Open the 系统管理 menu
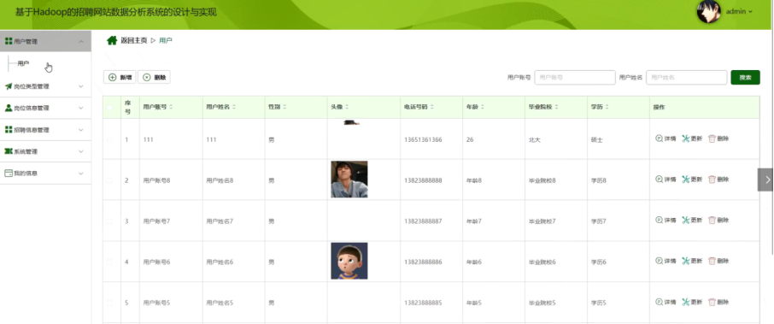Screen dimensions: 774x324 tap(45, 151)
